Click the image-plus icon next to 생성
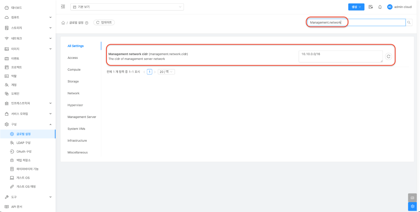Viewport: 420px width, 212px height. click(x=371, y=7)
